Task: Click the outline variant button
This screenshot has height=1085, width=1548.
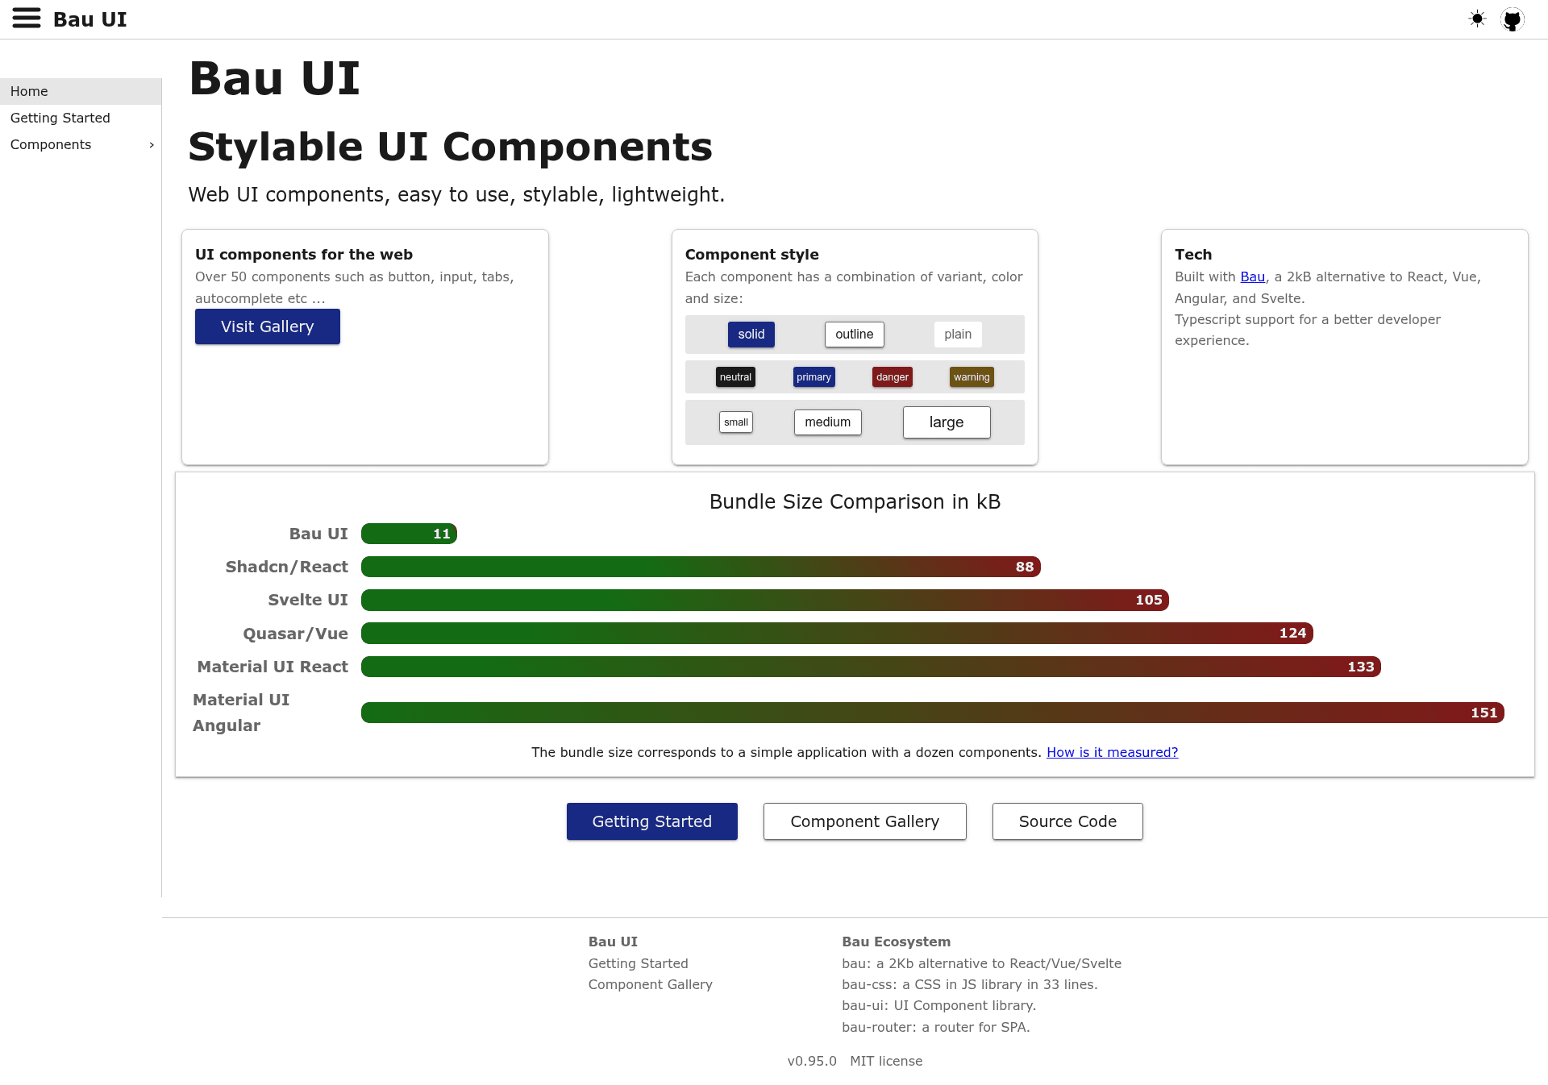Action: coord(855,335)
